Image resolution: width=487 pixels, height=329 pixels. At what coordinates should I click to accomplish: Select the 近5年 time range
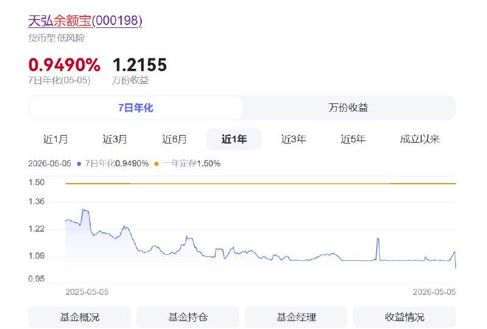pos(353,139)
